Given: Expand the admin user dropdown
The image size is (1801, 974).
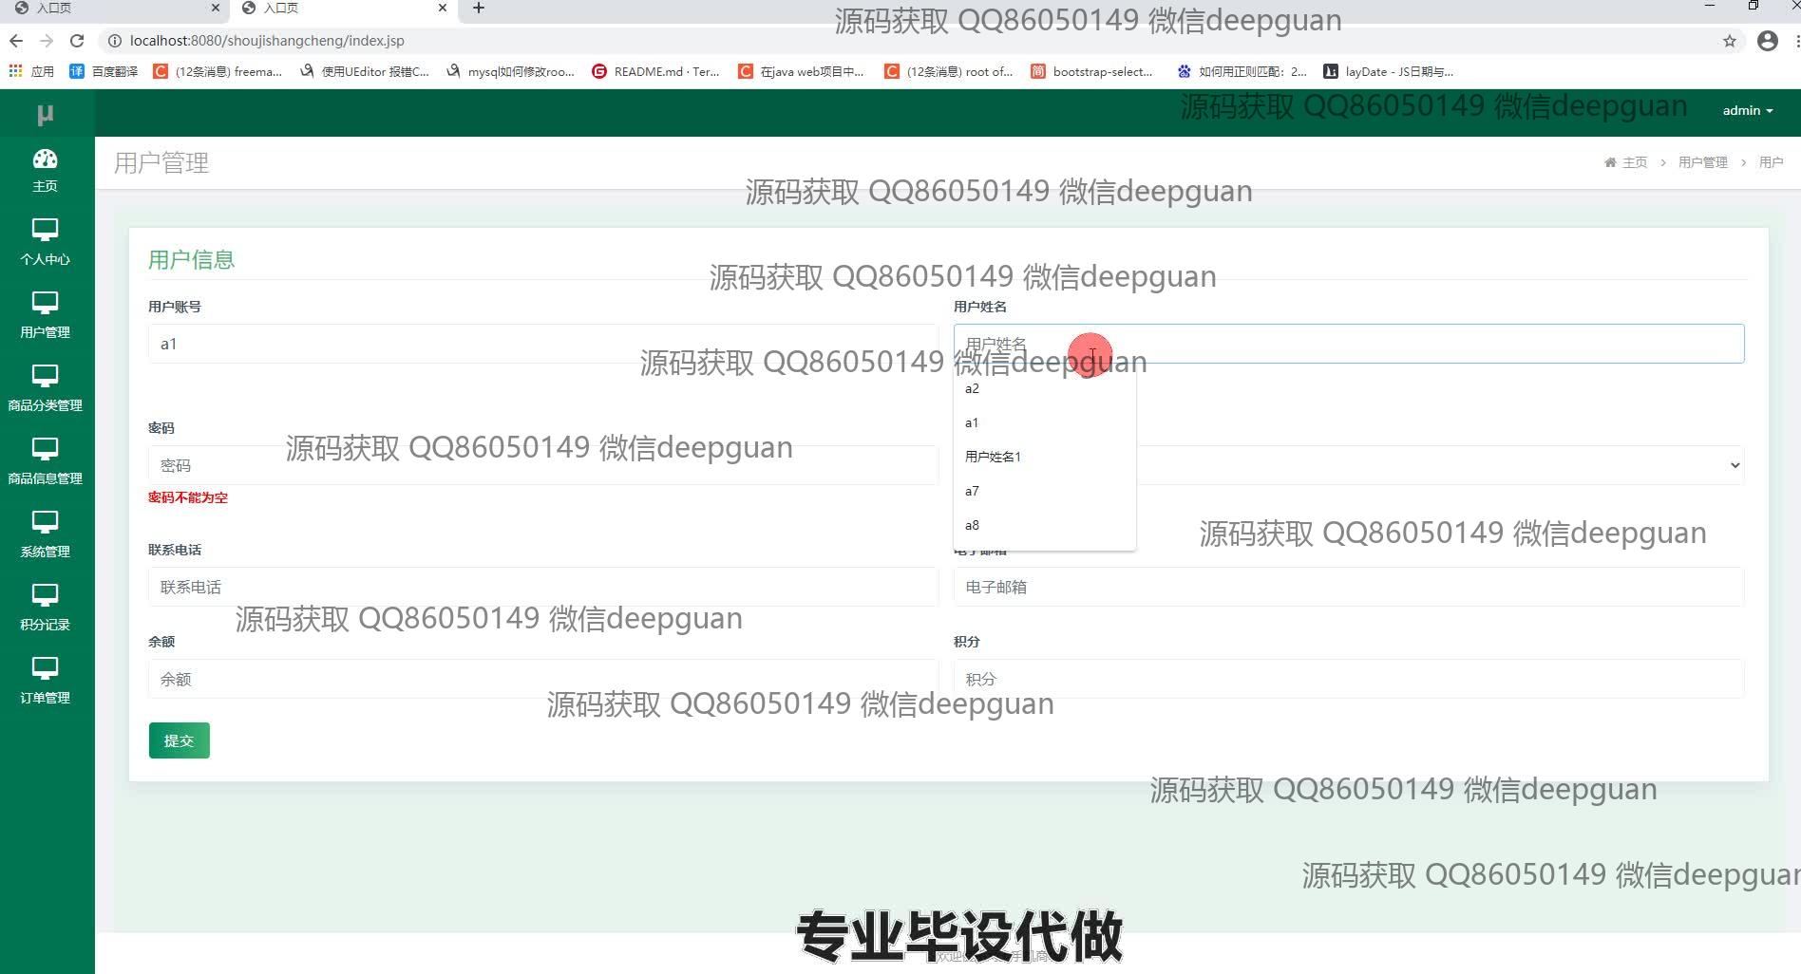Looking at the screenshot, I should pos(1747,111).
